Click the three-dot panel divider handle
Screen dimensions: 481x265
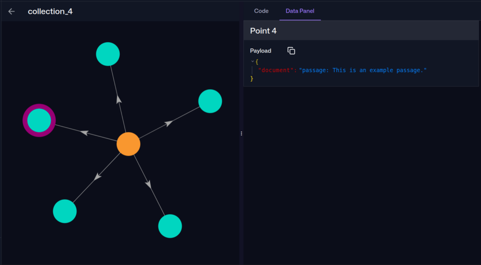point(241,134)
